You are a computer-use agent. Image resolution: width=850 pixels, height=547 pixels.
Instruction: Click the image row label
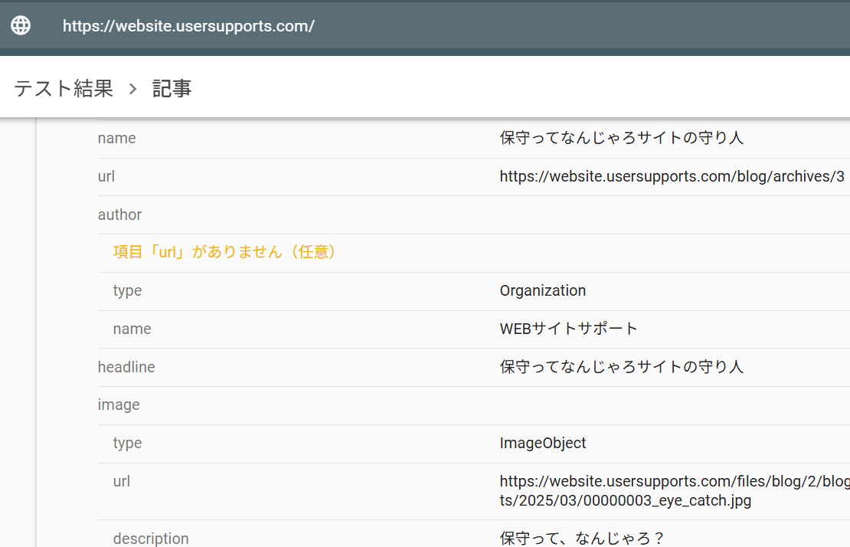point(119,405)
